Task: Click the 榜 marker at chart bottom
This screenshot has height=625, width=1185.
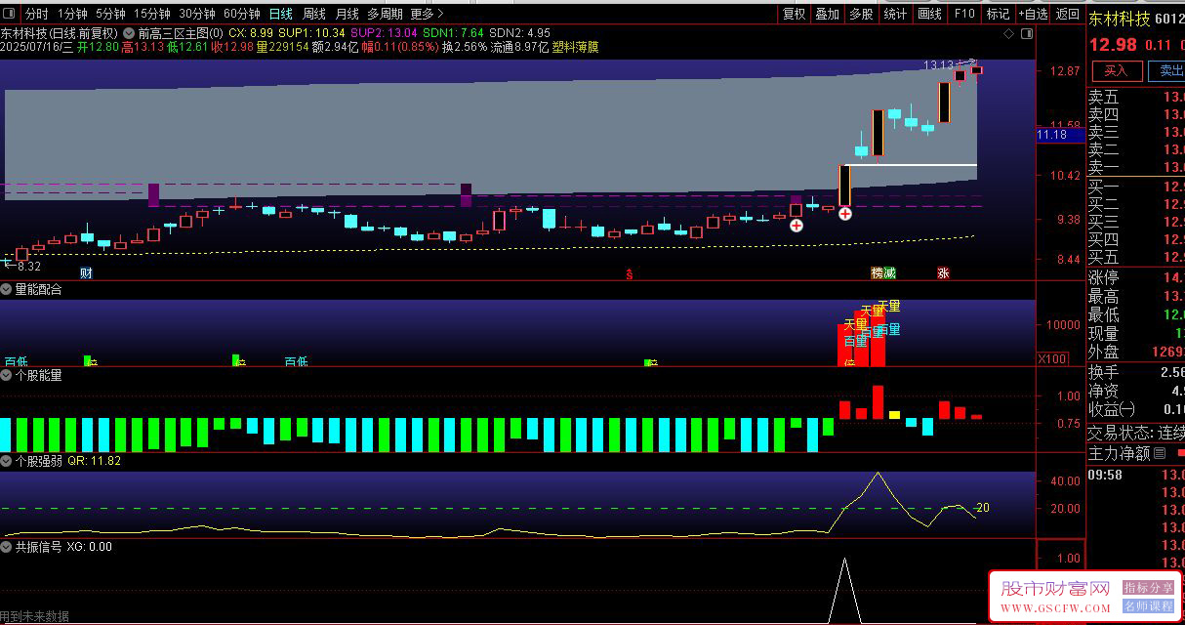Action: click(878, 272)
